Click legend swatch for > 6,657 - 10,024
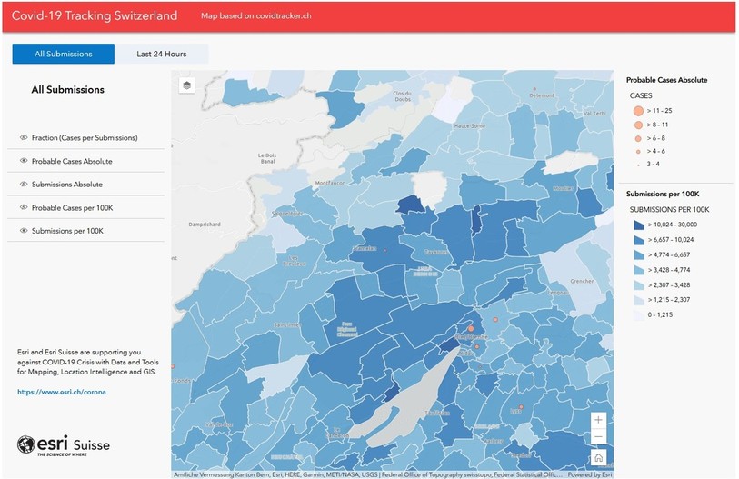Image resolution: width=739 pixels, height=479 pixels. [x=639, y=240]
